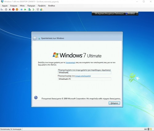
Task: Click the computer name field WhiteDeath-PC
Action: point(84,79)
